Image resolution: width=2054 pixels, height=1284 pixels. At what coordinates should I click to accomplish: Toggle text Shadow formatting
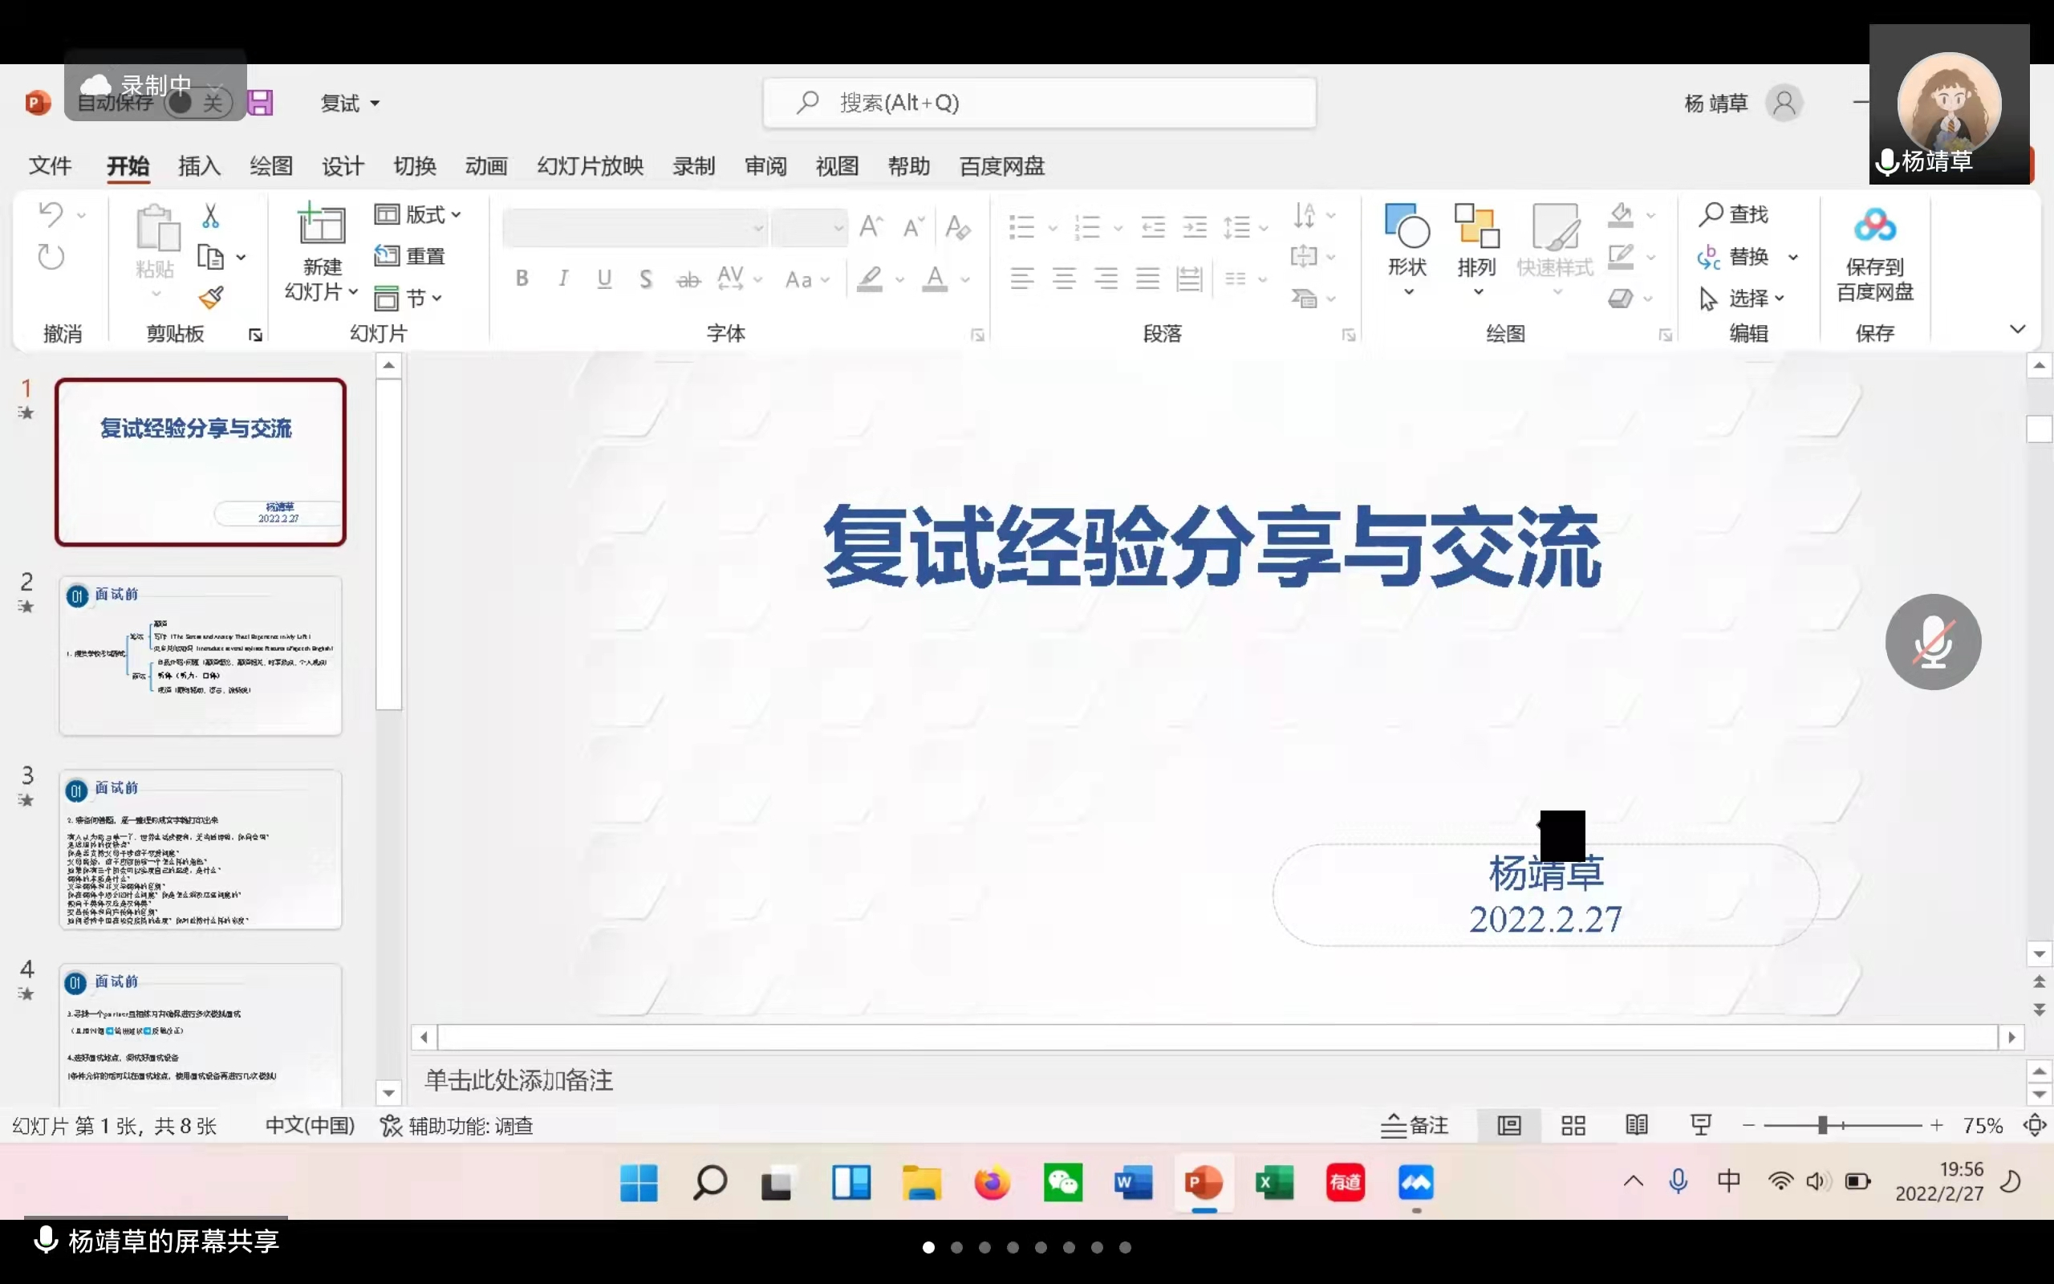pyautogui.click(x=646, y=278)
